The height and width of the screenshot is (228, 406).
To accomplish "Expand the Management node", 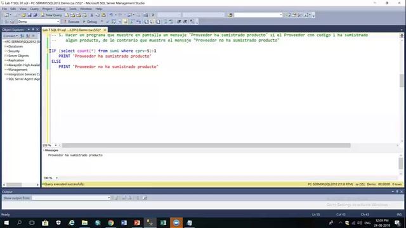I will (x=5, y=70).
